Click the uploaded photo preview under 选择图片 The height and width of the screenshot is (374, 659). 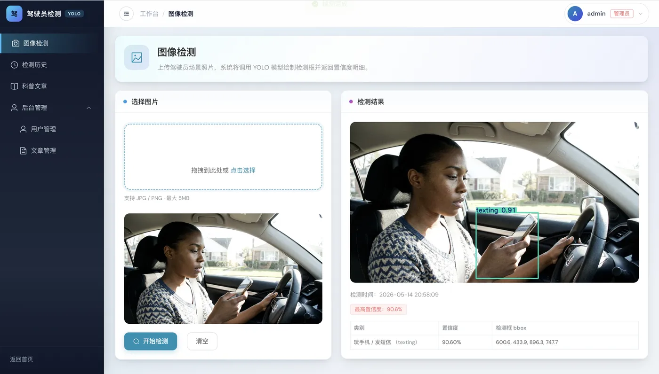coord(223,269)
